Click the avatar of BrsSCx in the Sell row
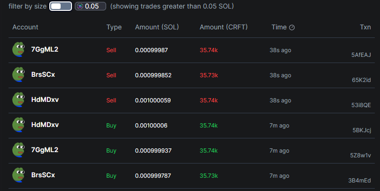 pyautogui.click(x=18, y=74)
